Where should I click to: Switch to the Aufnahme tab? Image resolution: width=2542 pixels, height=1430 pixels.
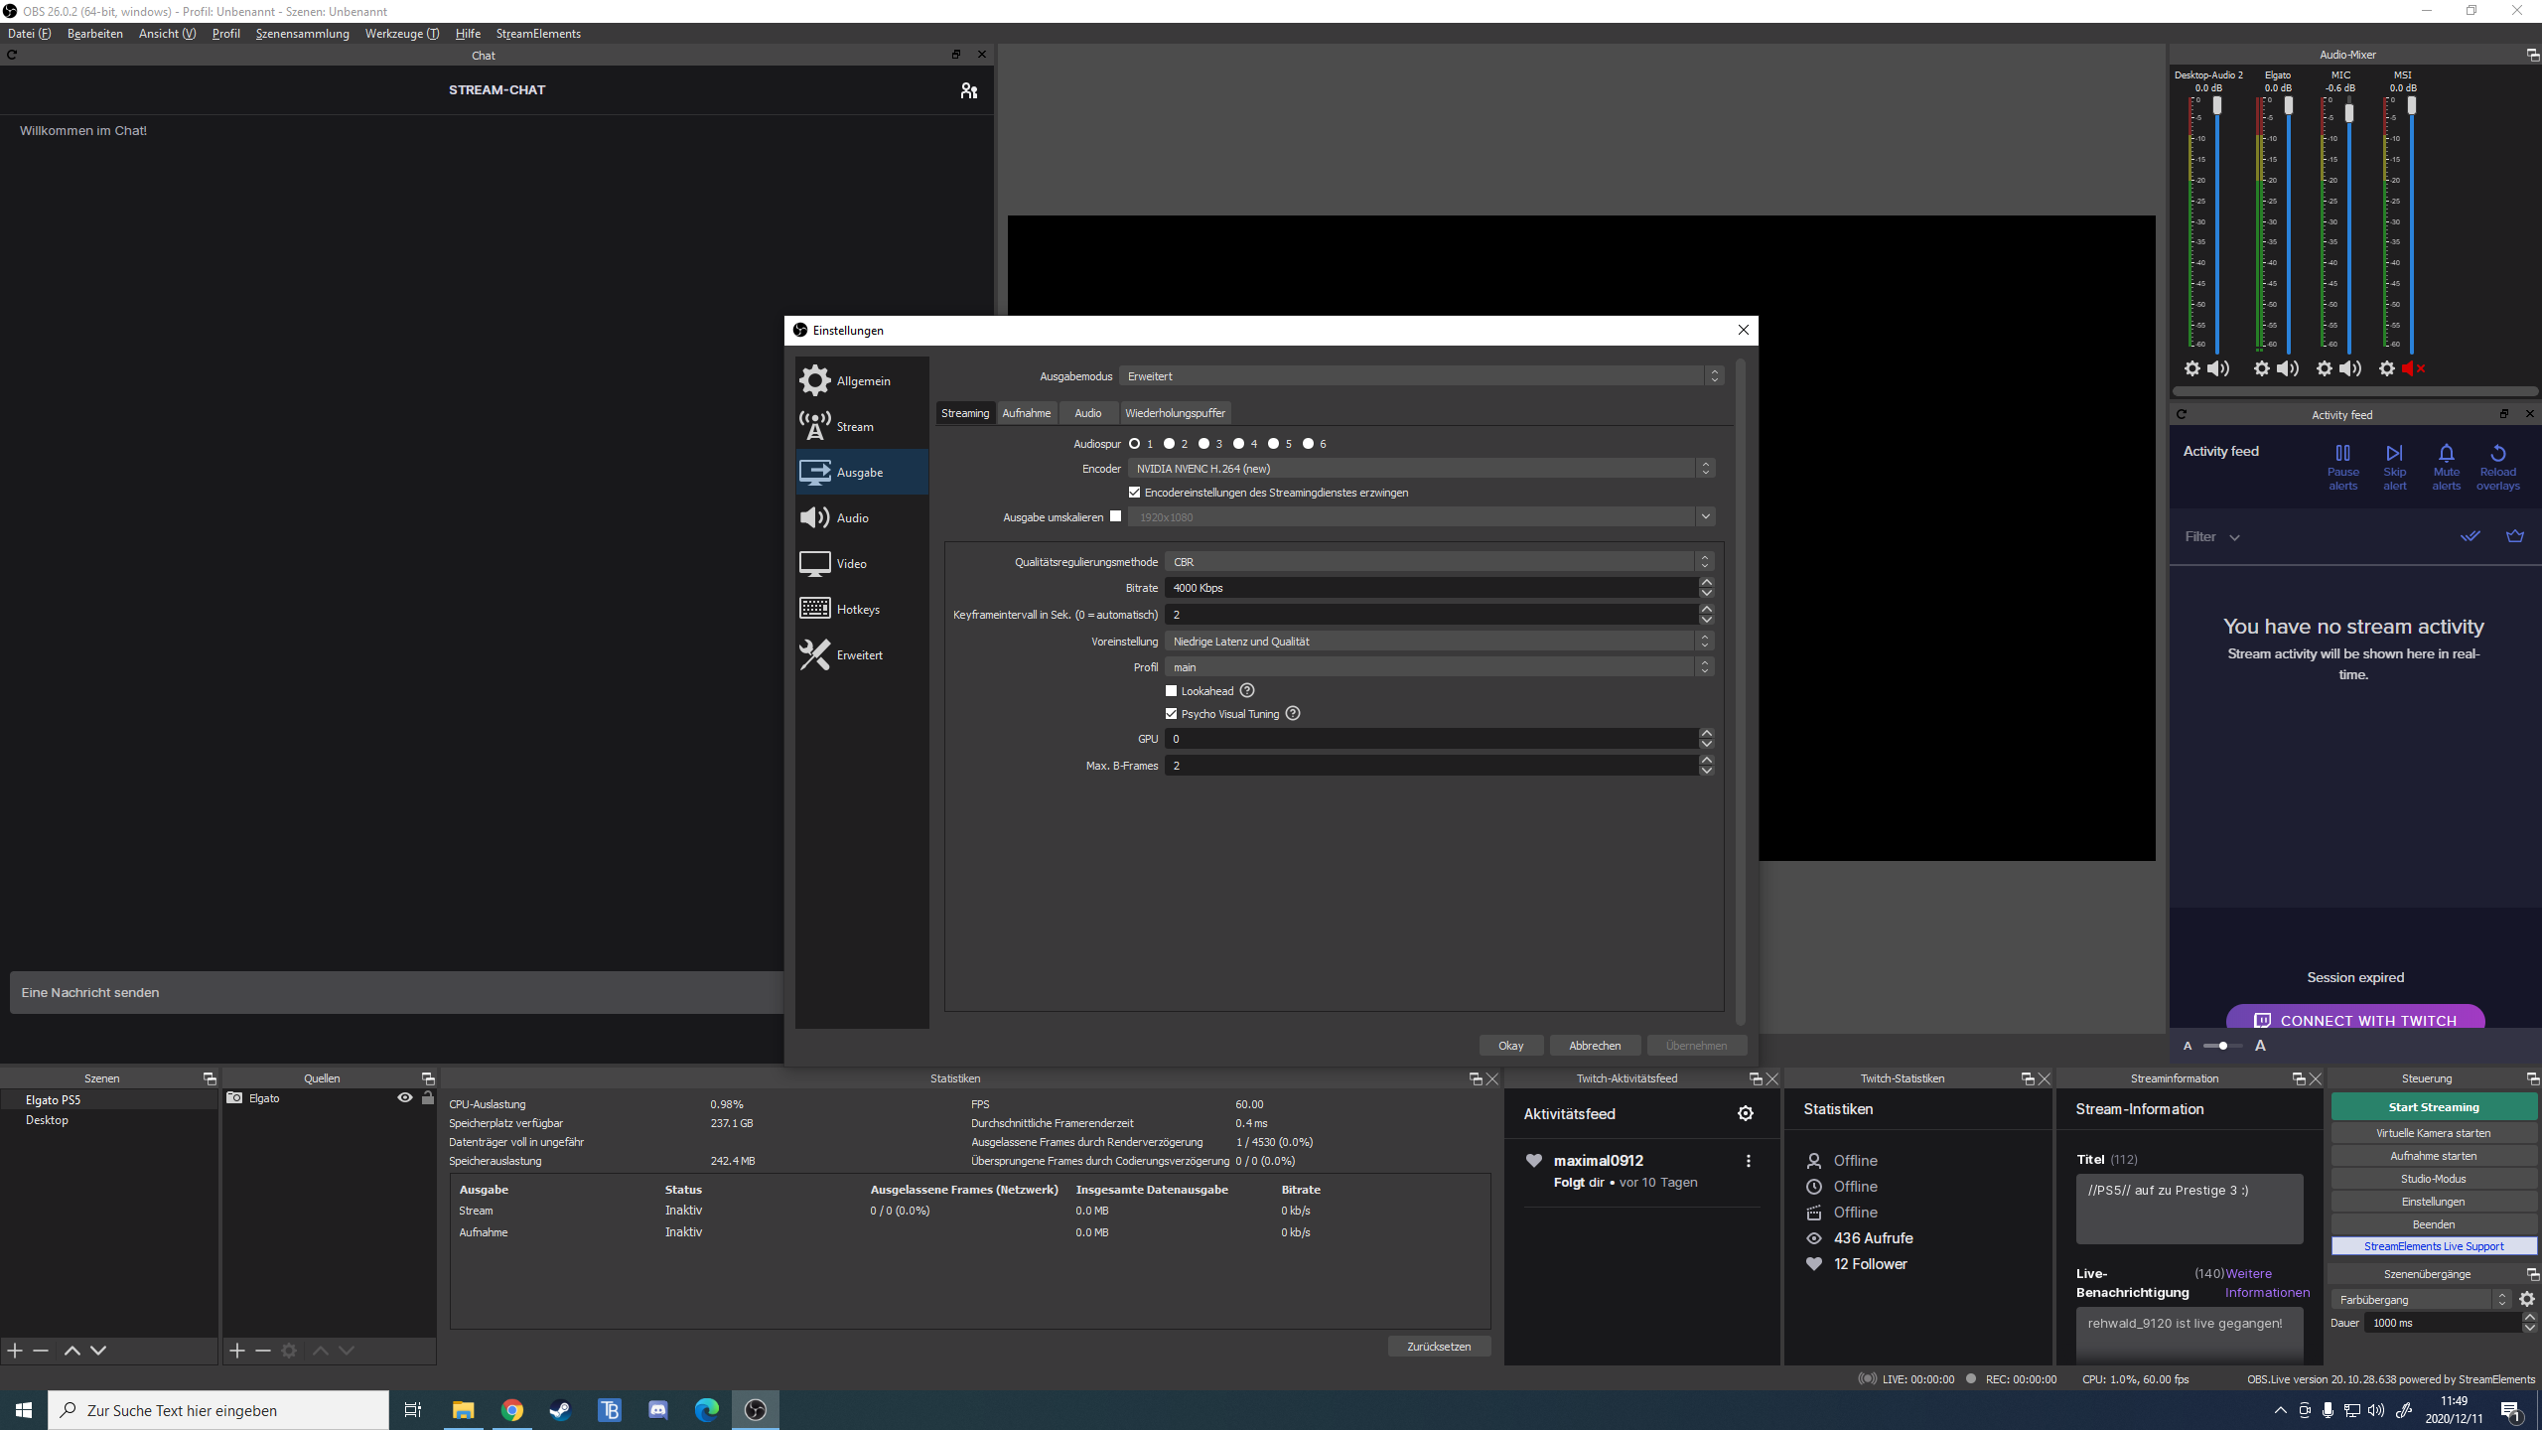pos(1026,413)
